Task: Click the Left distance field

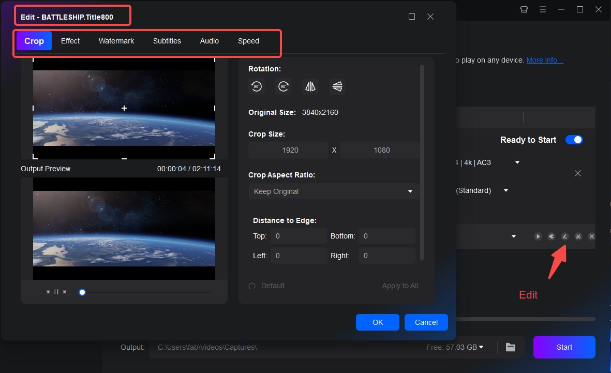Action: (299, 256)
